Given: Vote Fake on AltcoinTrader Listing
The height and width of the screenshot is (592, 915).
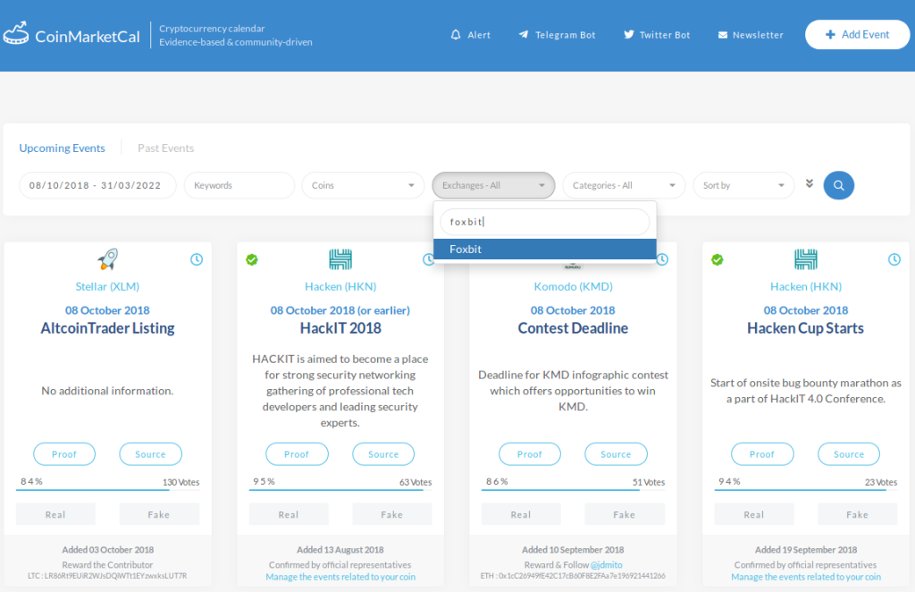Looking at the screenshot, I should 159,514.
